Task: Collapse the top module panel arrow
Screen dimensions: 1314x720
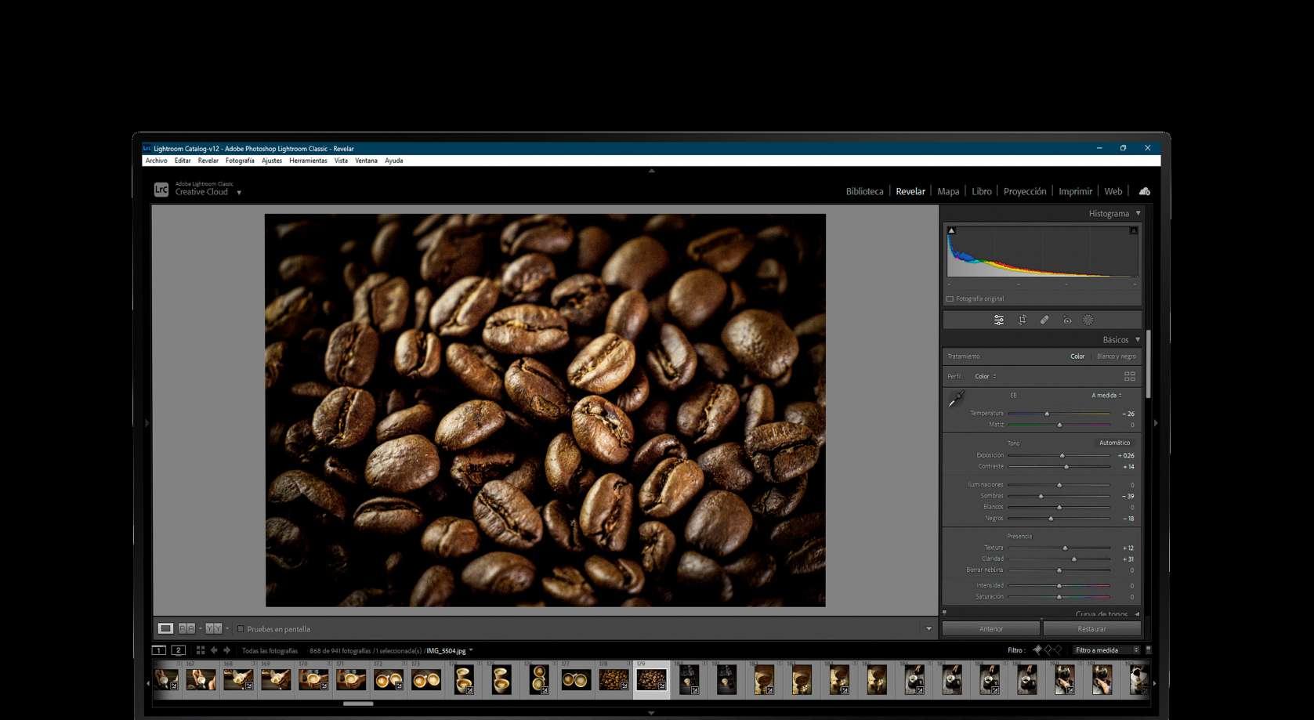Action: click(652, 170)
